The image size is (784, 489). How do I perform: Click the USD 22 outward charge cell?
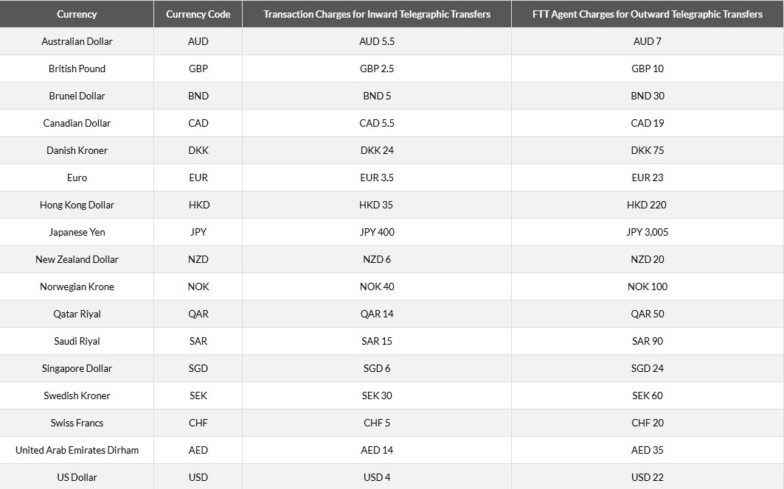click(647, 477)
